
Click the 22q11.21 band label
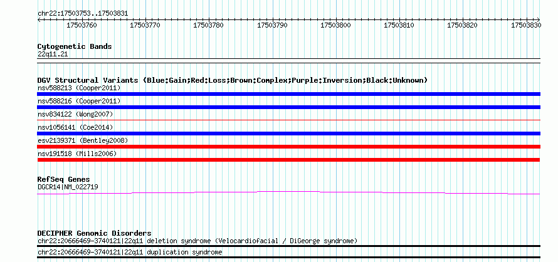click(x=53, y=54)
